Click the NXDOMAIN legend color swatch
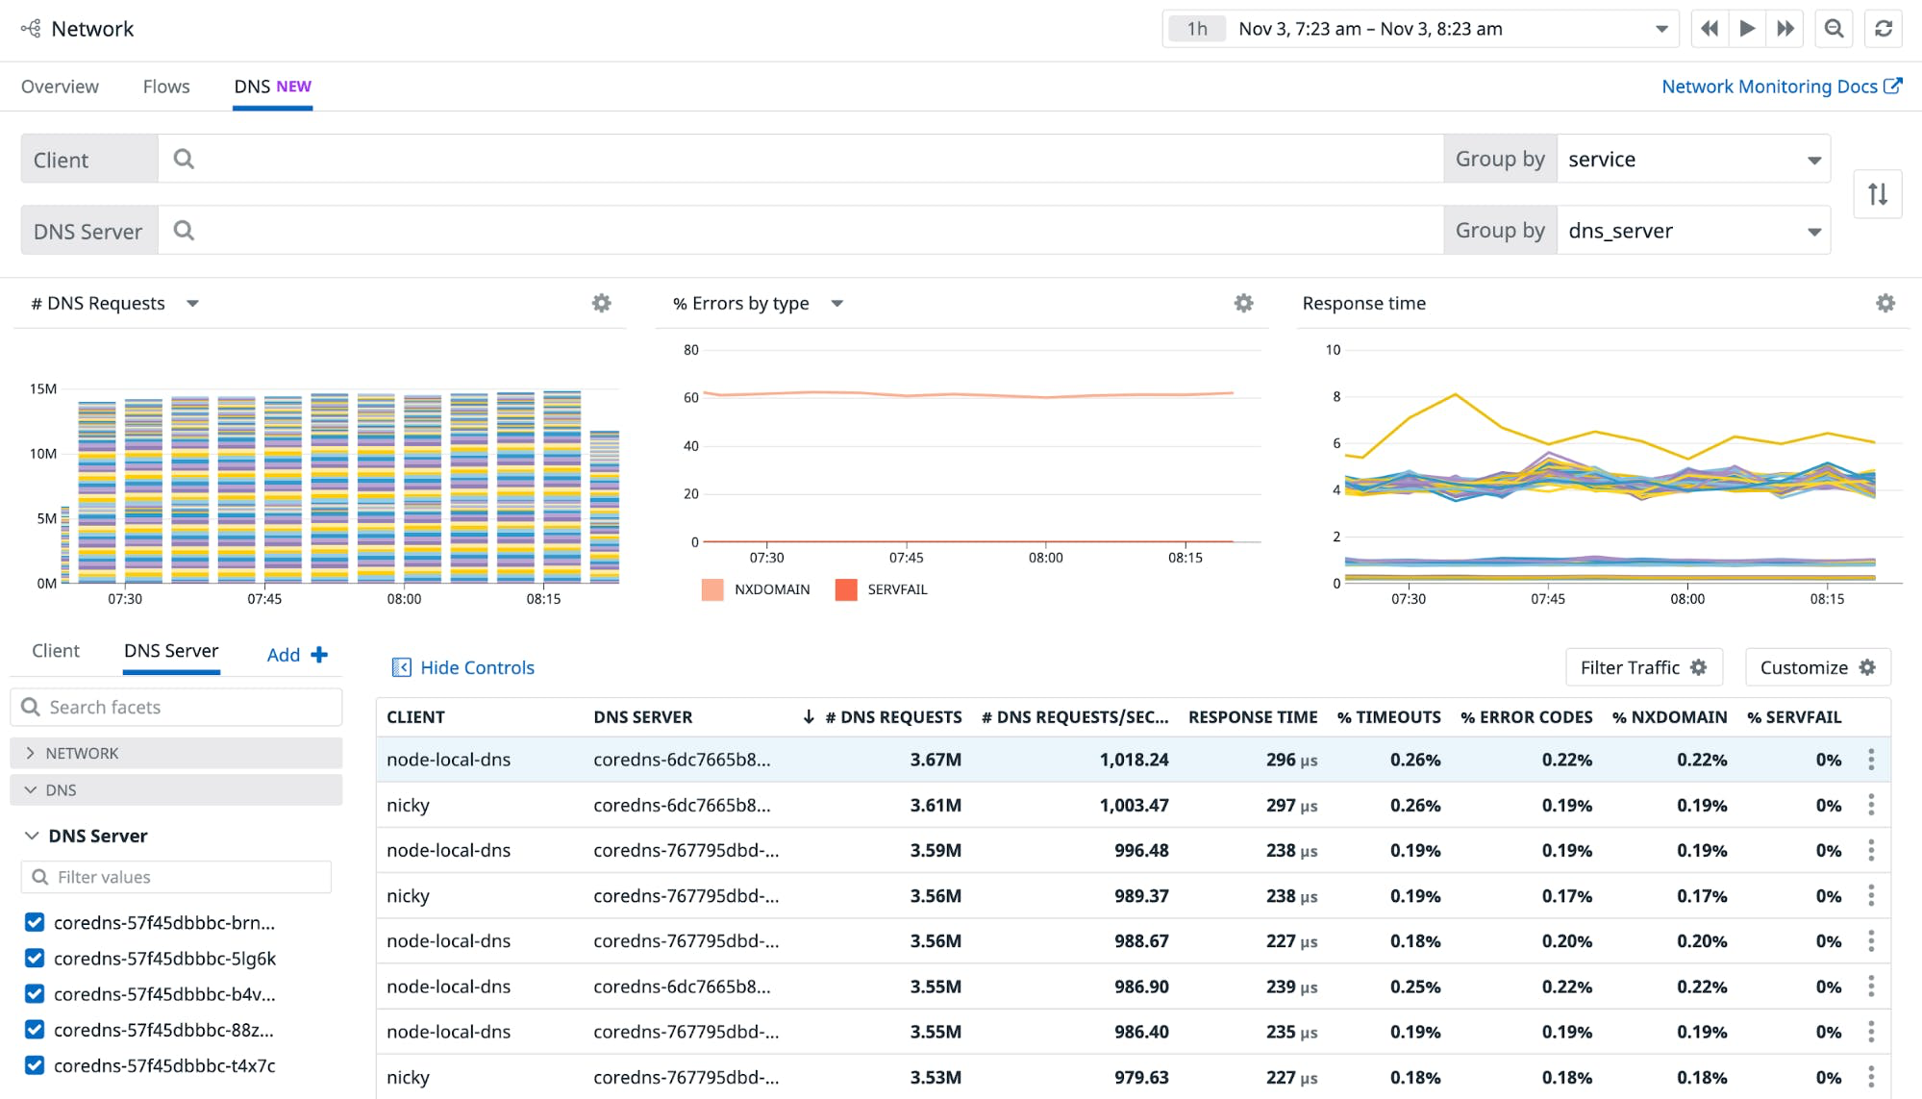This screenshot has width=1922, height=1099. (x=712, y=588)
